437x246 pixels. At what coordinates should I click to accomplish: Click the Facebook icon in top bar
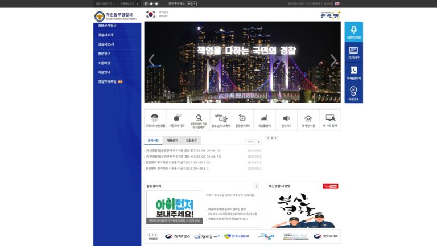click(146, 3)
